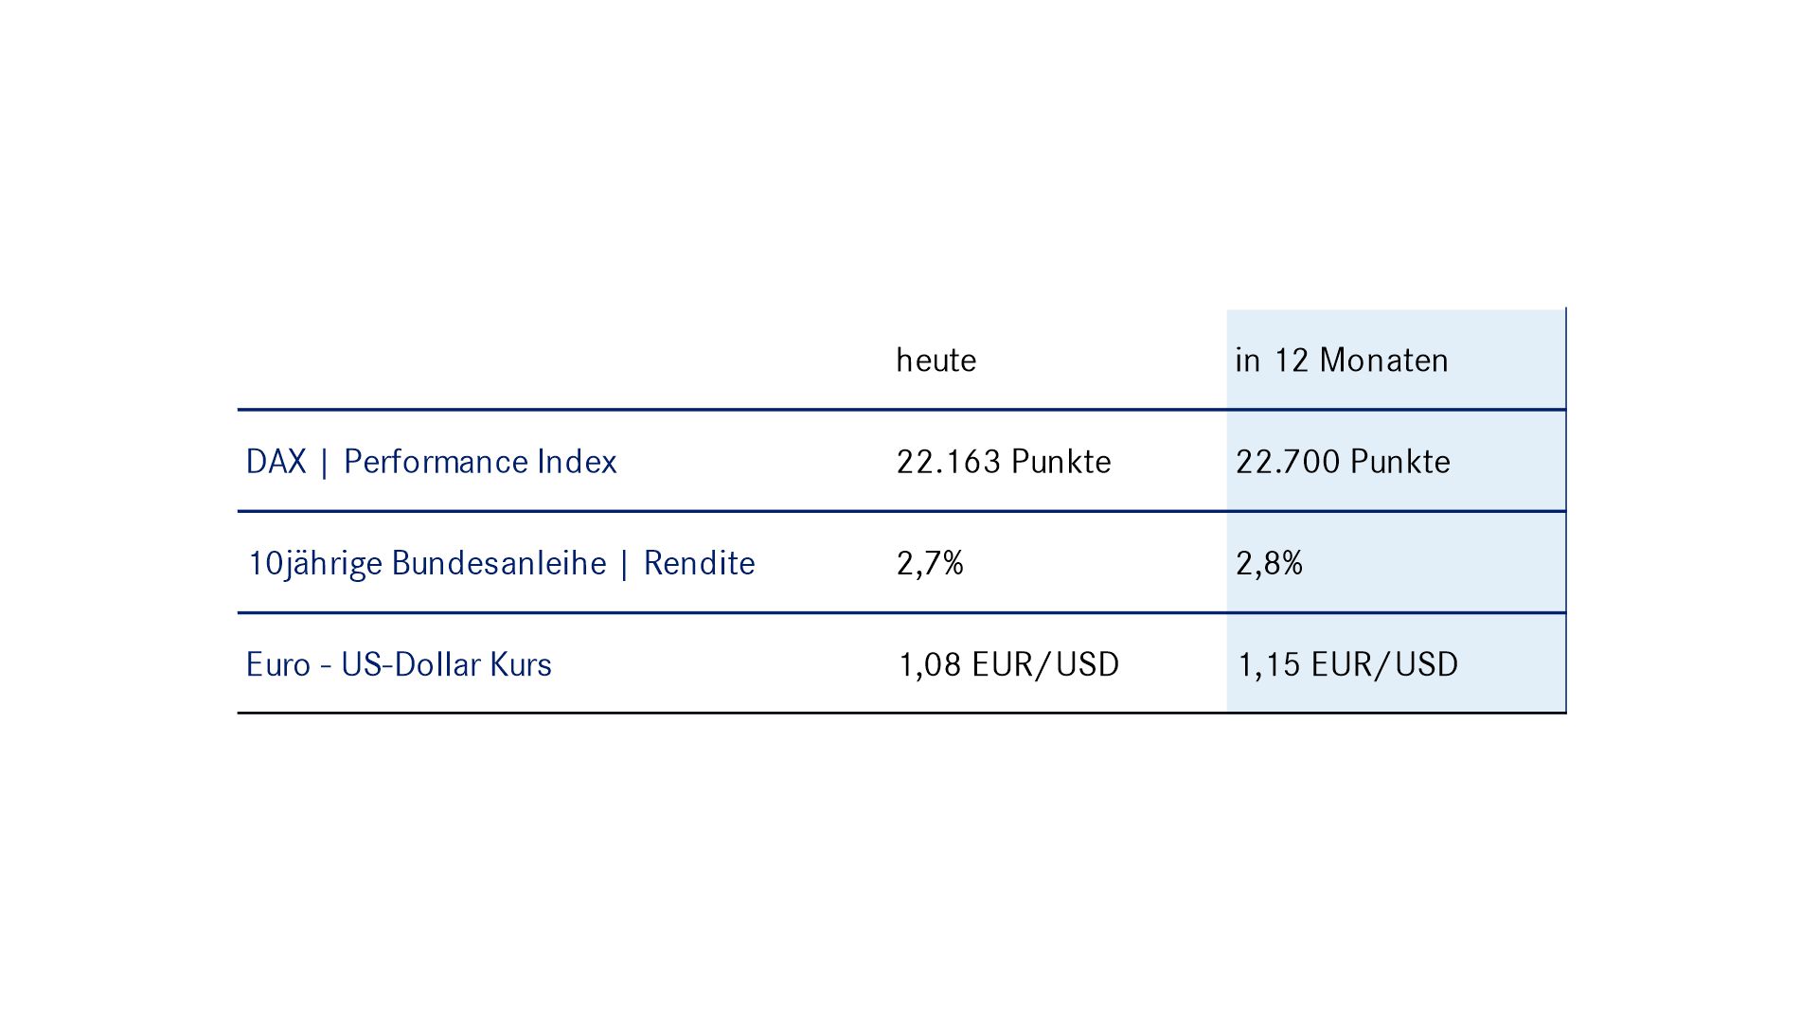This screenshot has height=1022, width=1818.
Task: Click the 'Euro - US-Dollar Kurs' row label
Action: click(399, 664)
